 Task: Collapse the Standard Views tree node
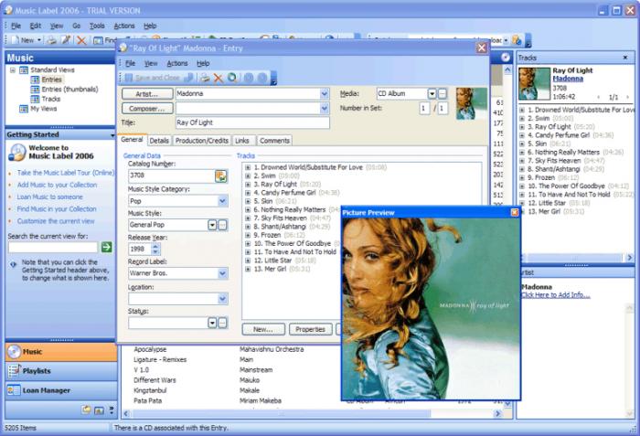[x=13, y=69]
